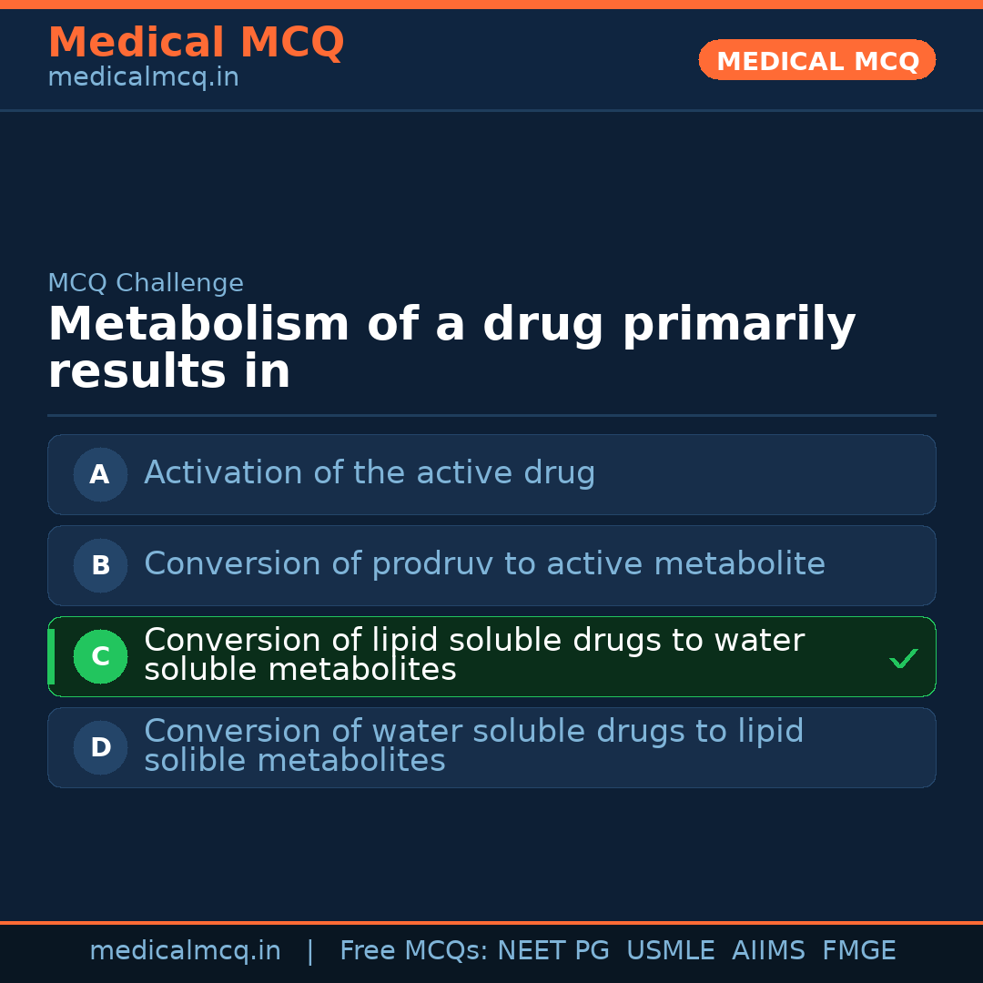Screen dimensions: 983x983
Task: Click AIIMS in the footer
Action: (x=768, y=951)
